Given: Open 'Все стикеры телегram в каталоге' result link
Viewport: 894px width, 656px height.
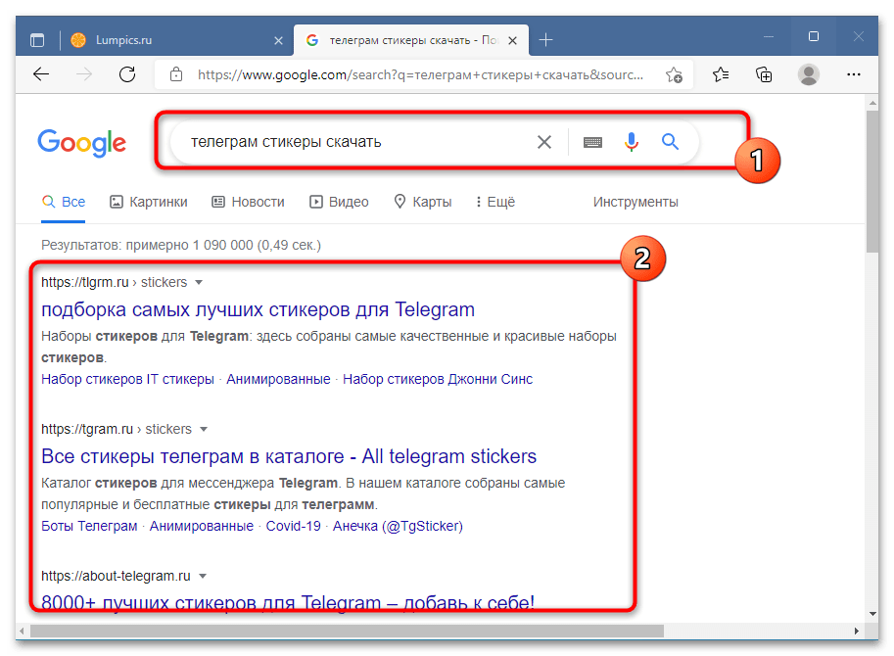Looking at the screenshot, I should [289, 456].
